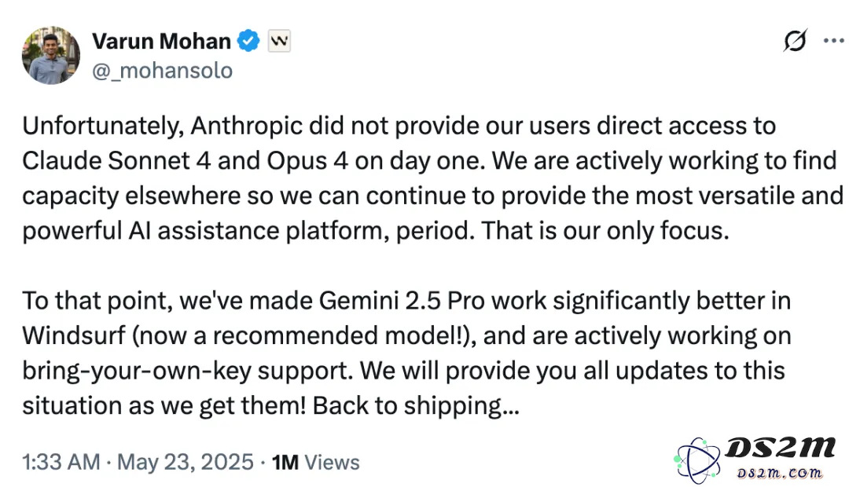Click the May 23, 2025 date
This screenshot has width=849, height=487.
(186, 462)
